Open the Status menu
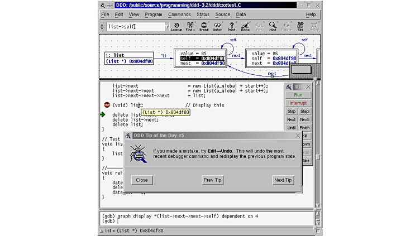Image resolution: width=420 pixels, height=236 pixels. point(203,15)
